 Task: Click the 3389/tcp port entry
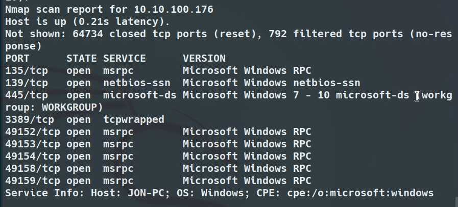coord(30,119)
